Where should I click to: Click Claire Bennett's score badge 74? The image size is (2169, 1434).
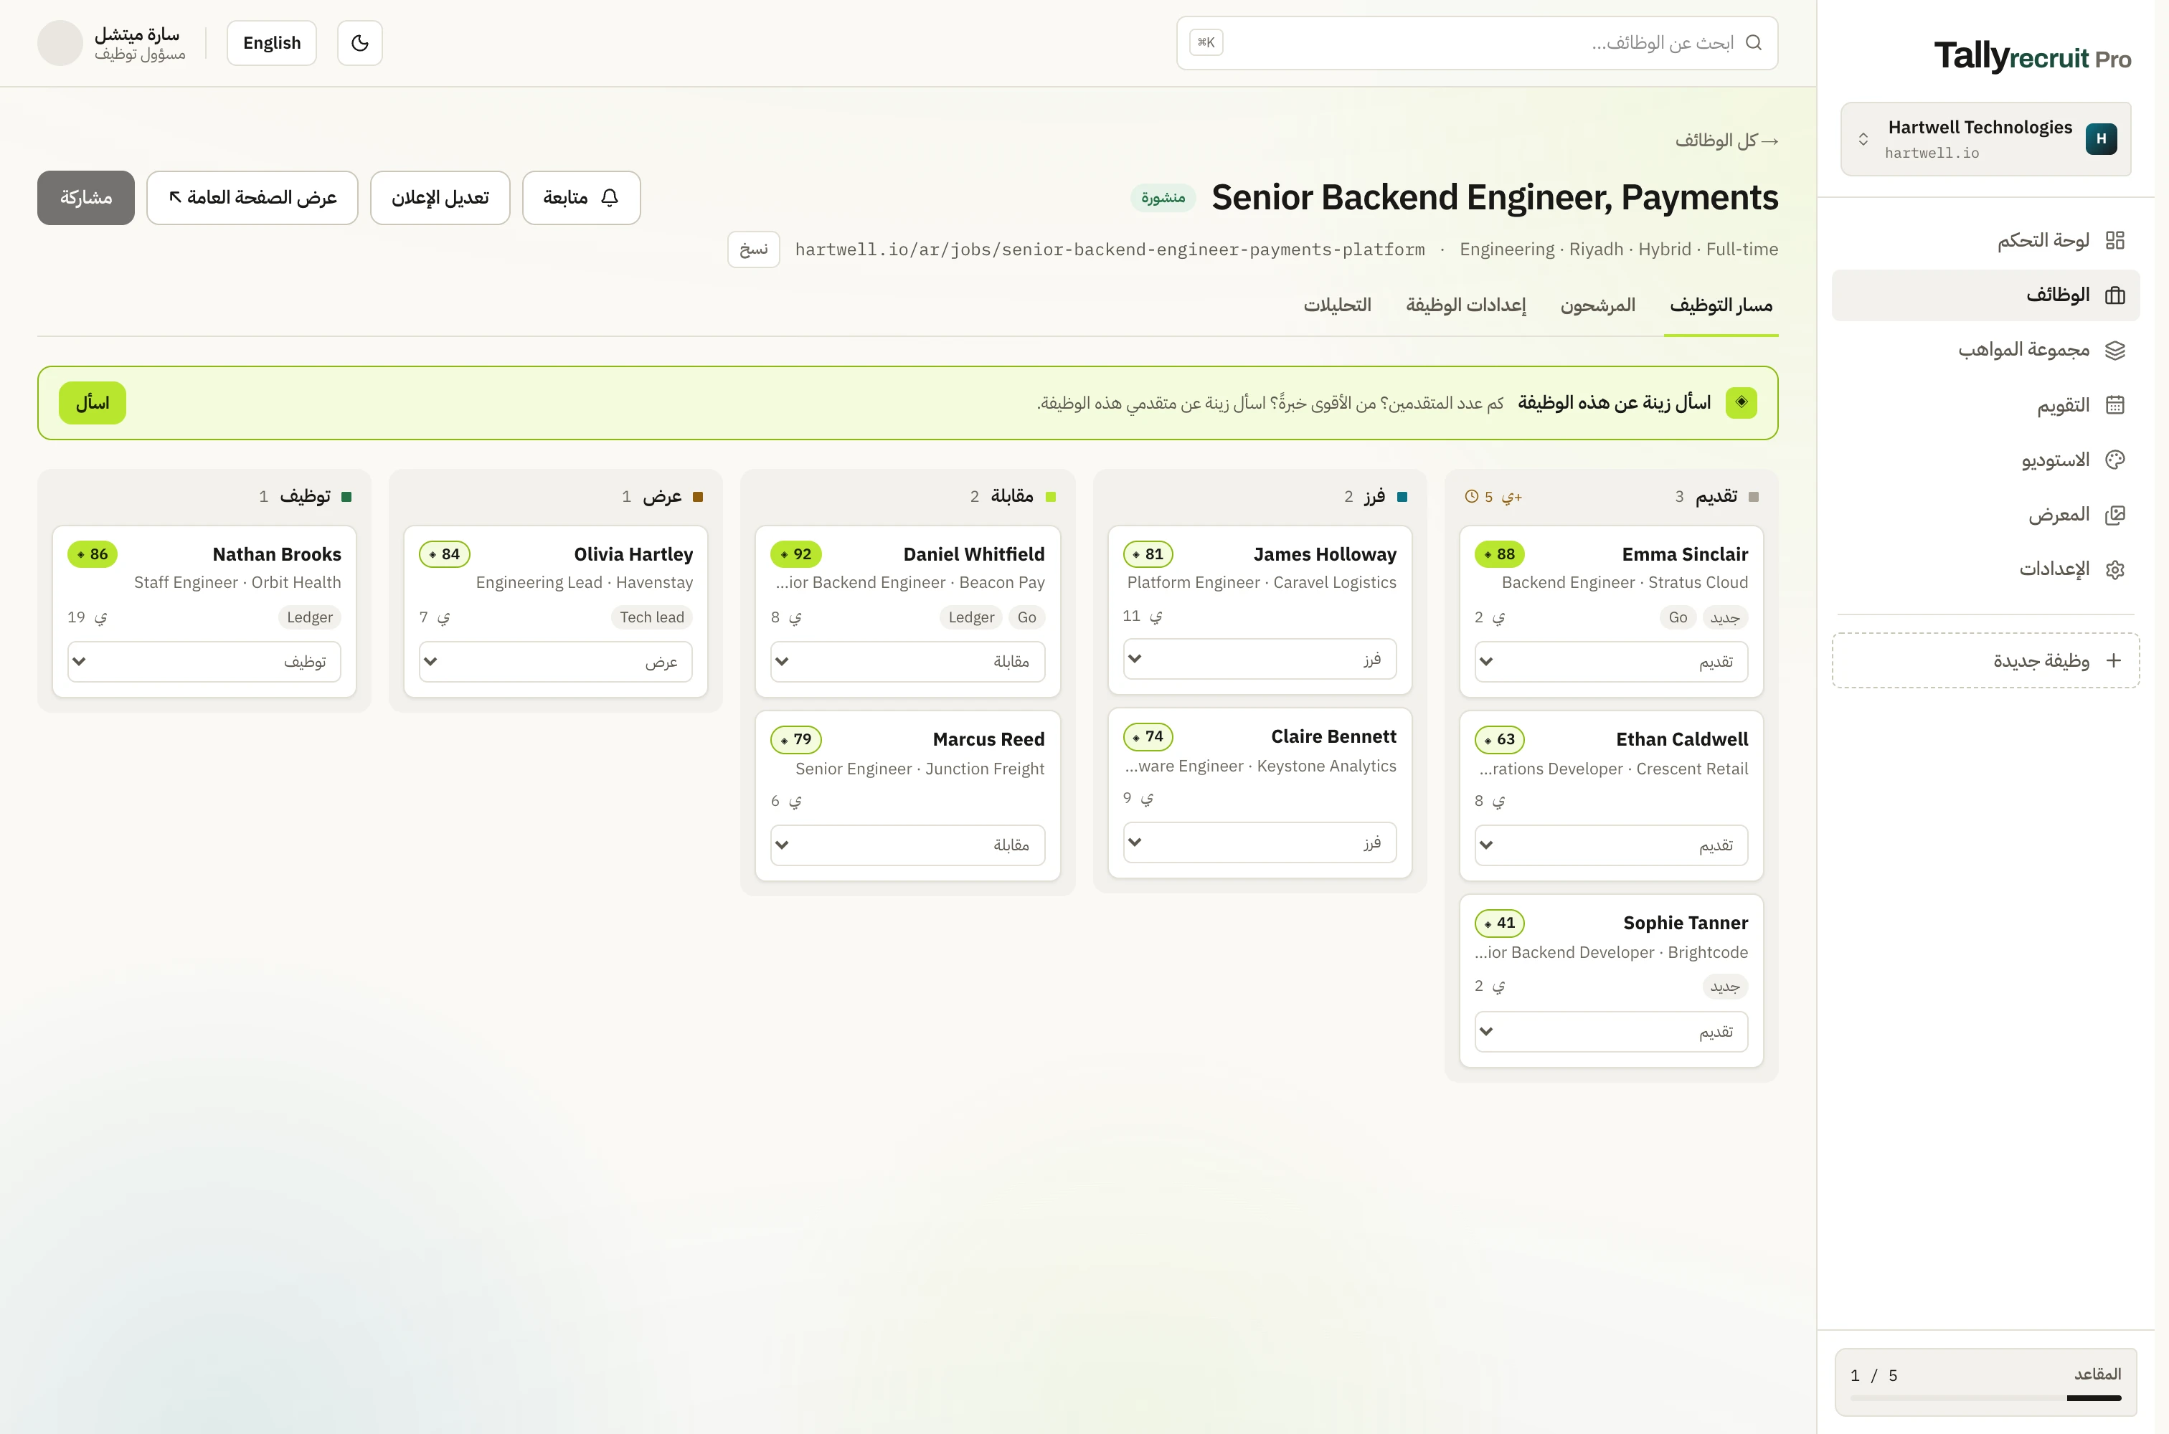(x=1148, y=736)
